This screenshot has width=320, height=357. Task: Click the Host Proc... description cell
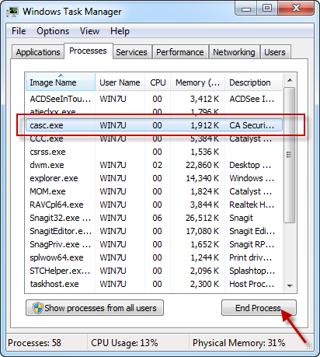pos(252,284)
